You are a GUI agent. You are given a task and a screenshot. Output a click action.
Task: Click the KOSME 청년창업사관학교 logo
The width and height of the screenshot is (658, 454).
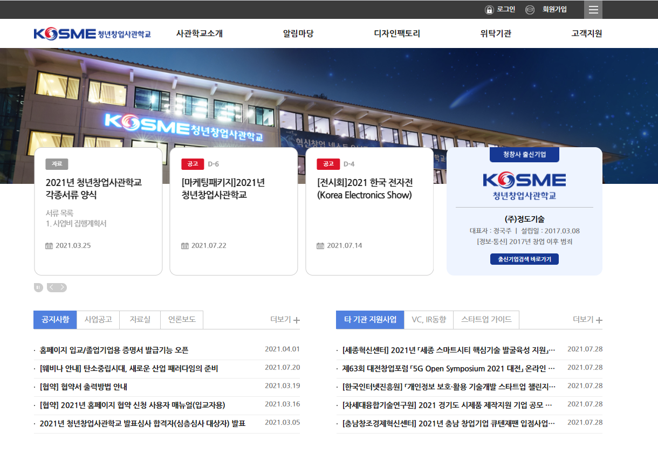[92, 33]
